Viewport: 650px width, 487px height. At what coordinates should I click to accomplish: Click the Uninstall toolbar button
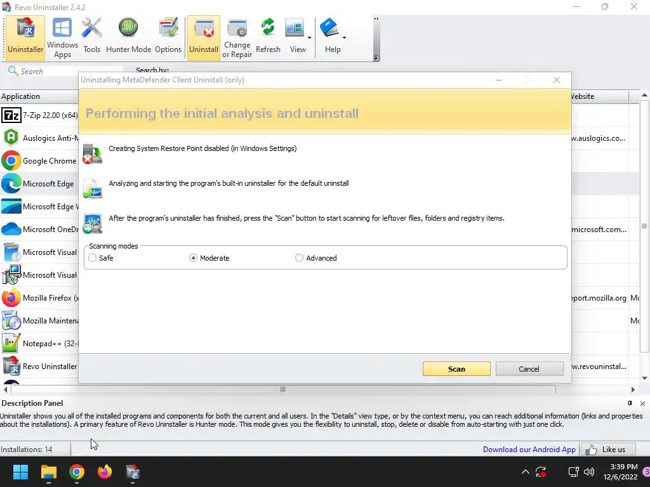[204, 37]
